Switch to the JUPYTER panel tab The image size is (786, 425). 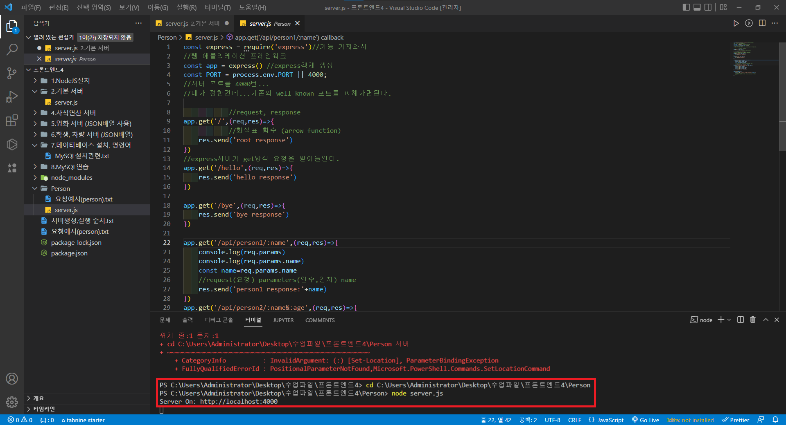tap(283, 320)
